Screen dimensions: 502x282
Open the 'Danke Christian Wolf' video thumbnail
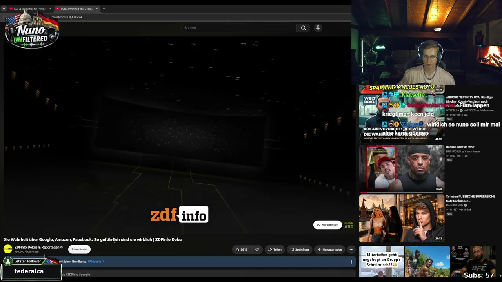tap(402, 168)
